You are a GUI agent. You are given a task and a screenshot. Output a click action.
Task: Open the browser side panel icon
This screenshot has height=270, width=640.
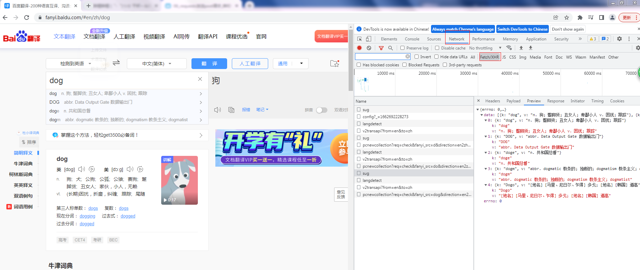click(x=602, y=18)
